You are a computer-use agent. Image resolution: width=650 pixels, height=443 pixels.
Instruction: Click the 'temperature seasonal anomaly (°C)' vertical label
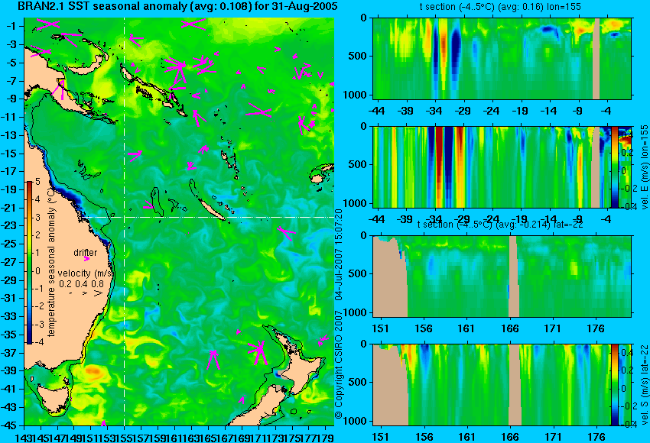(51, 261)
